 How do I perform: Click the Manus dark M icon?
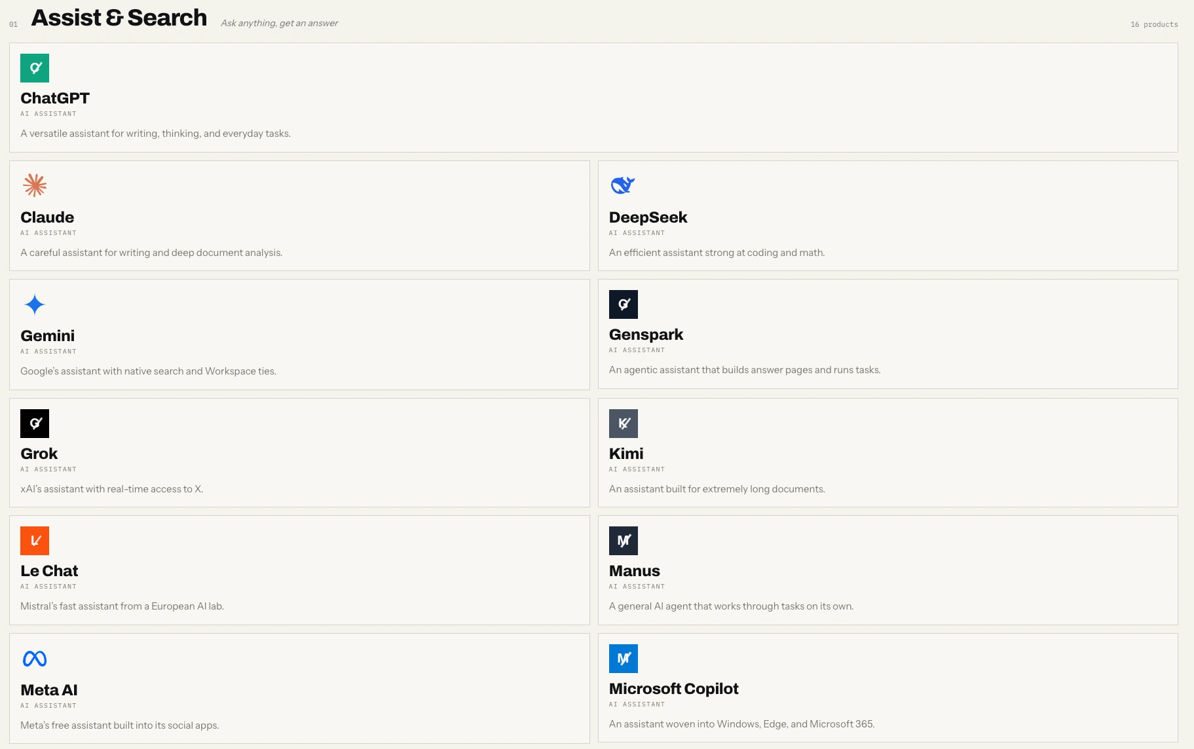[x=624, y=541]
